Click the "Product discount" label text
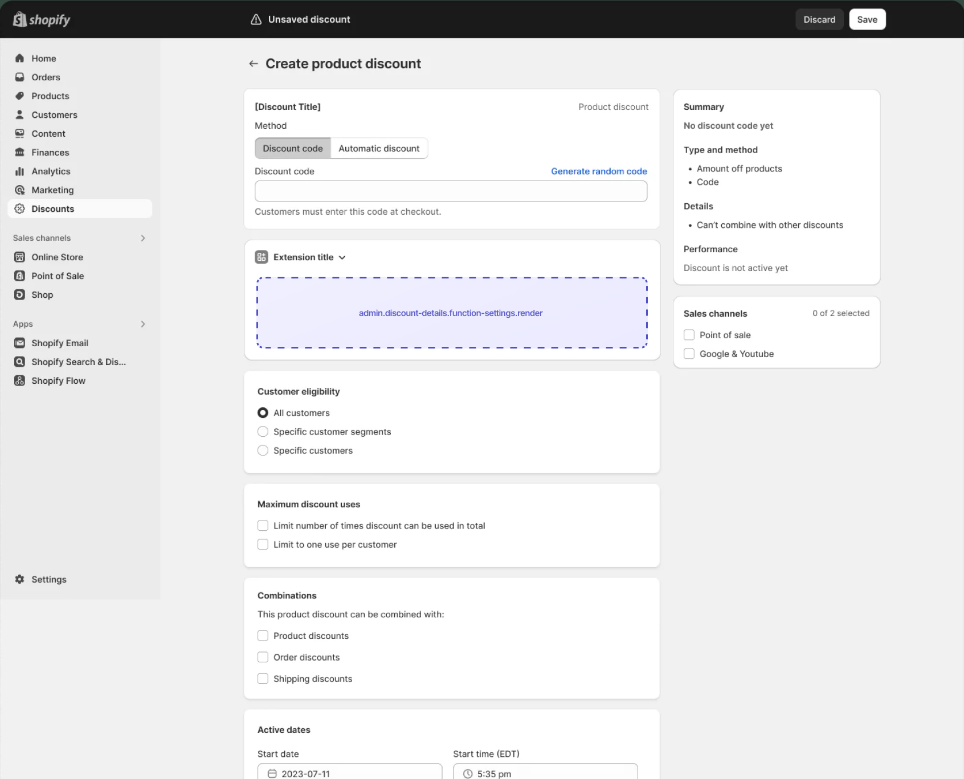 point(613,106)
